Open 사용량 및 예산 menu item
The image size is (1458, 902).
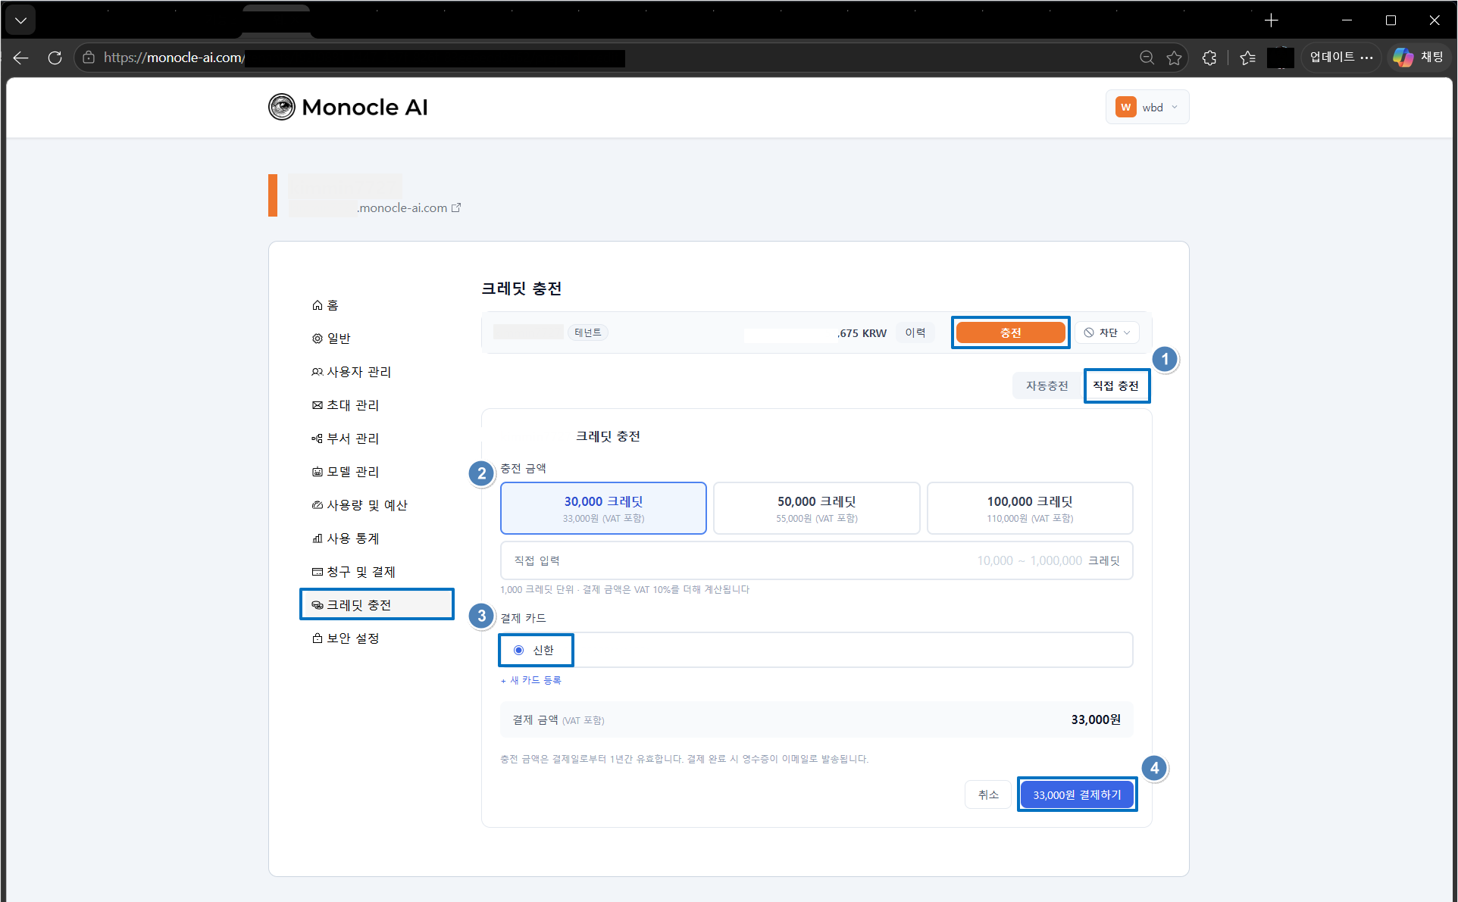tap(360, 505)
